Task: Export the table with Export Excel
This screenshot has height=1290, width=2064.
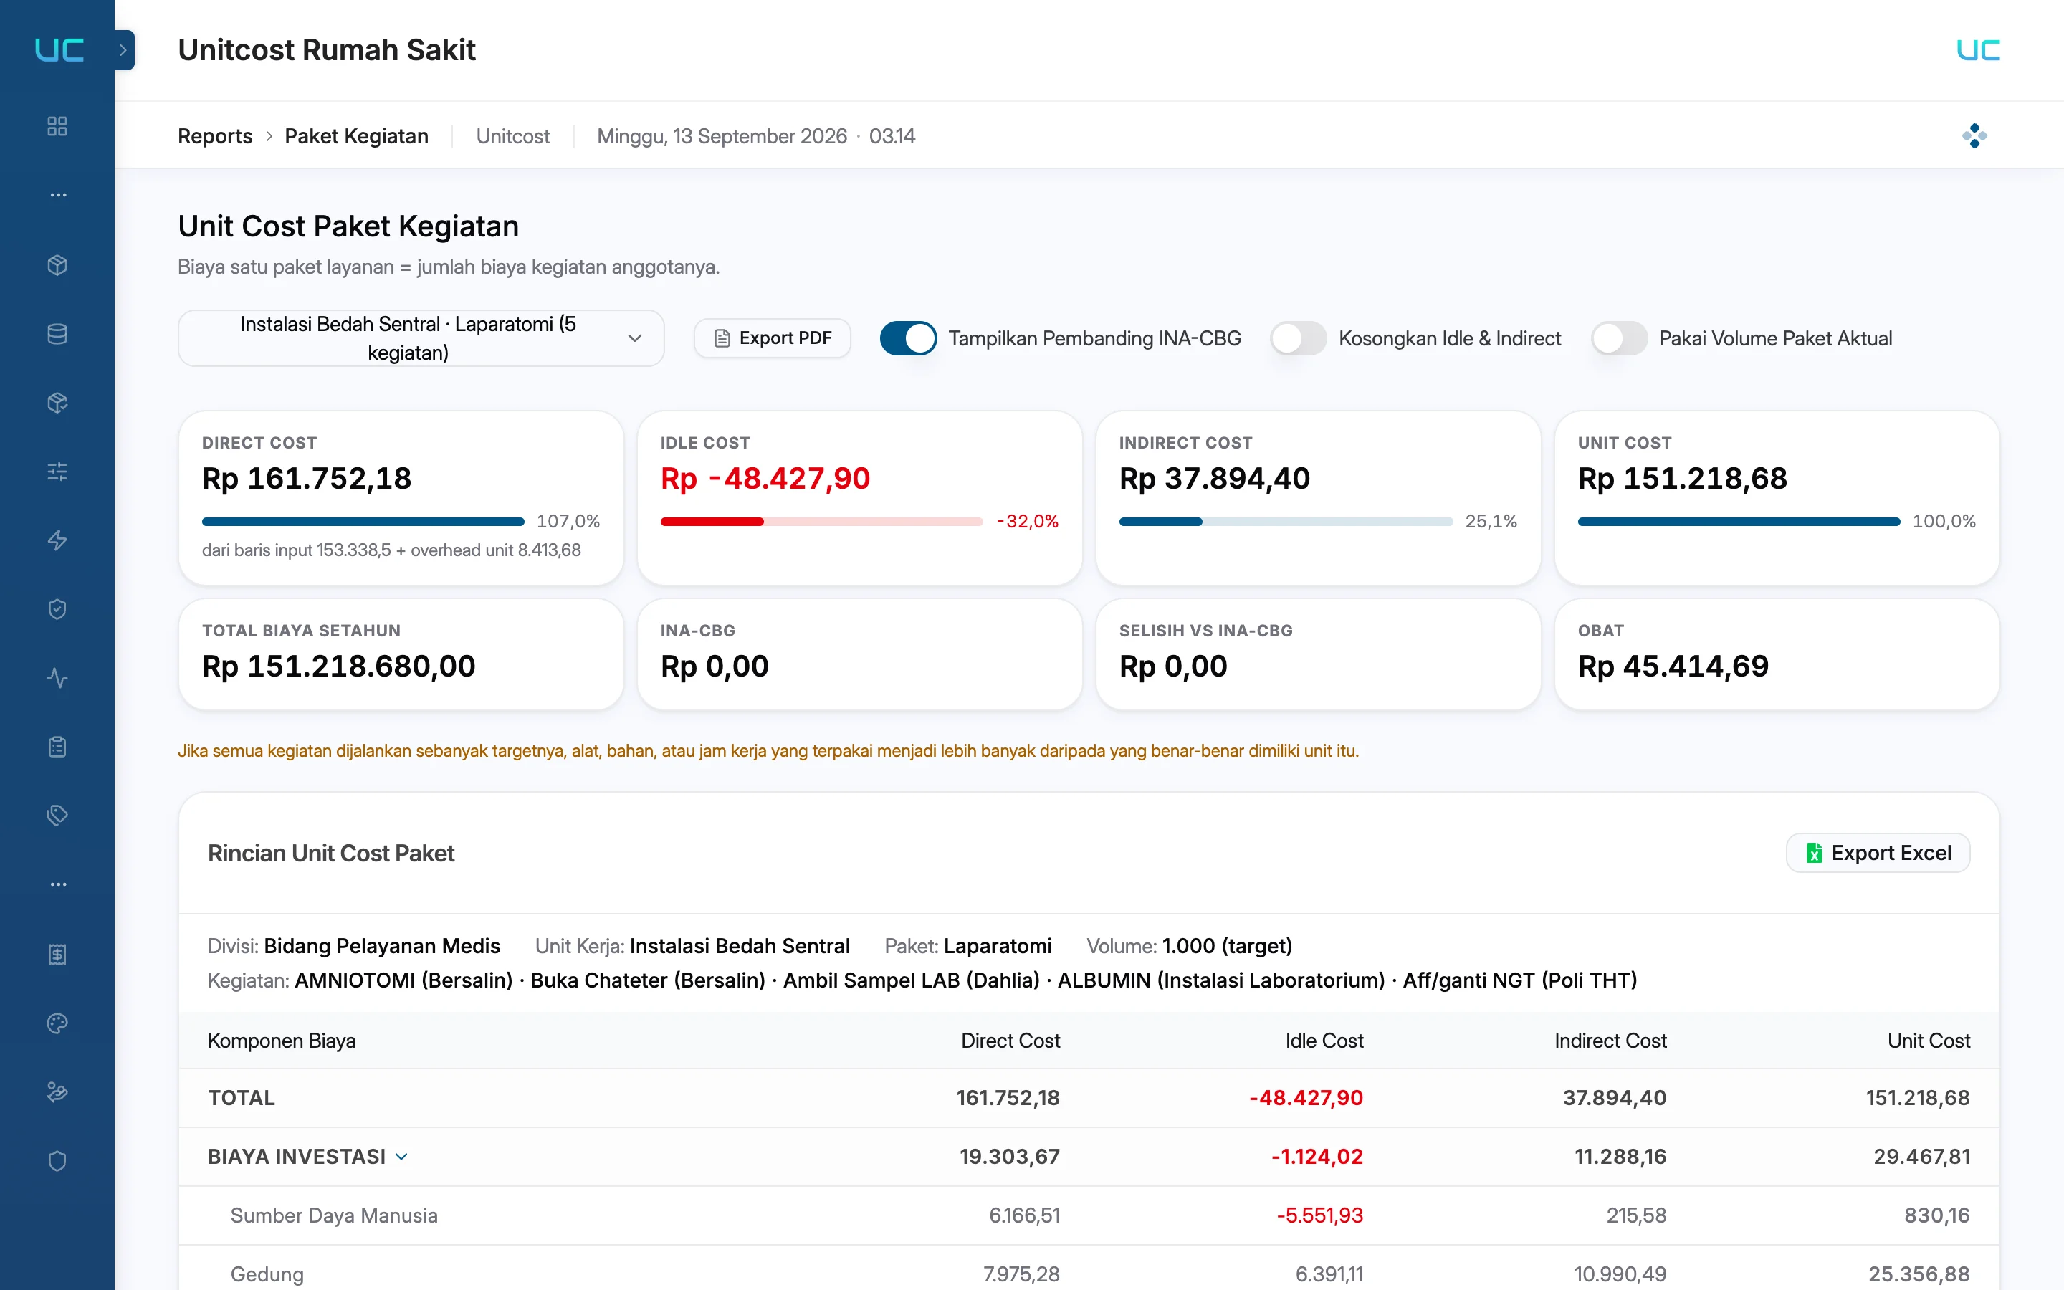Action: tap(1878, 853)
